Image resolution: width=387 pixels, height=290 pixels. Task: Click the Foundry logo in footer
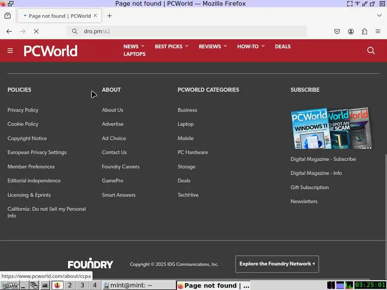[x=90, y=263]
